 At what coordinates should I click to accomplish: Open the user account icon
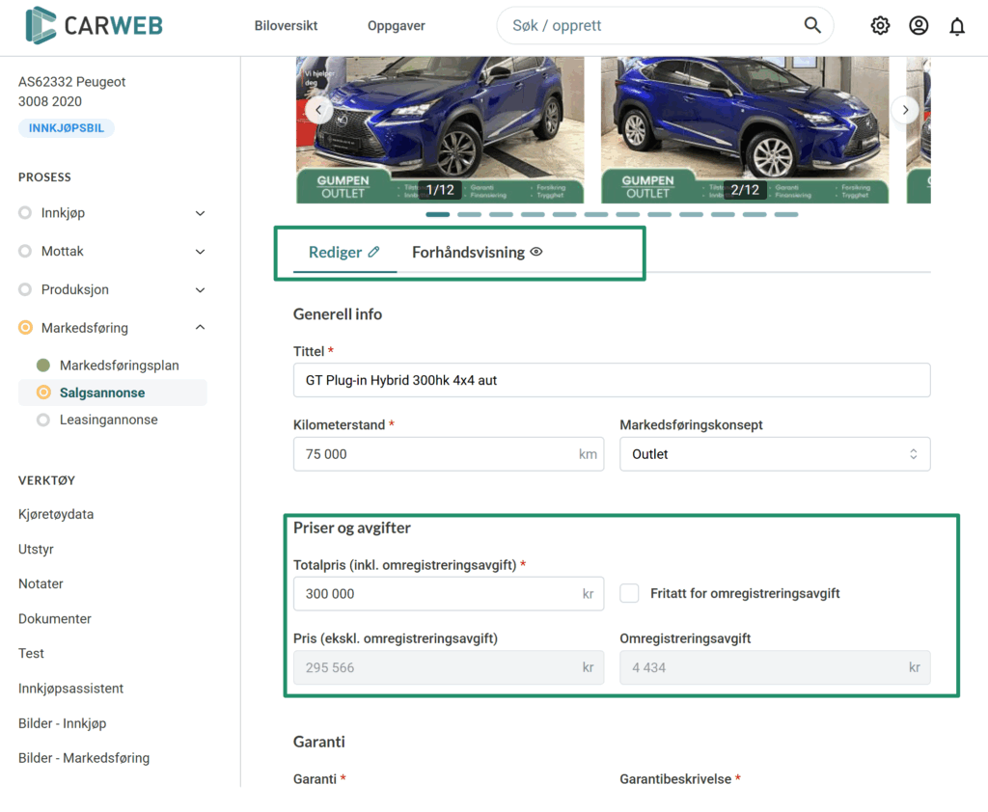[919, 25]
